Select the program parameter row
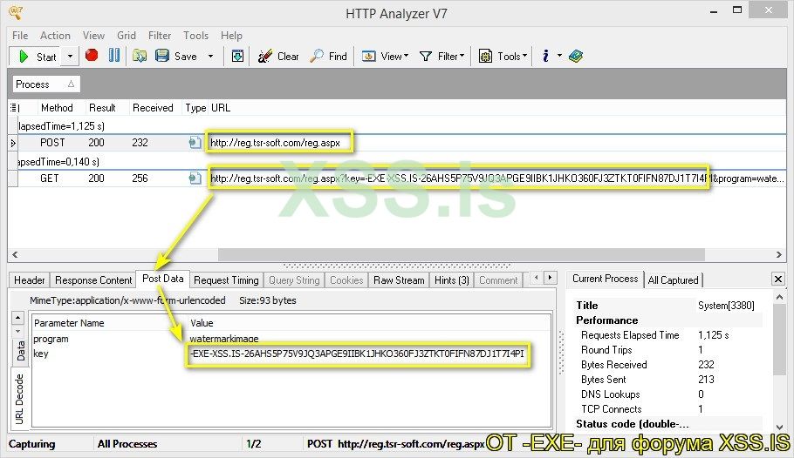This screenshot has height=458, width=794. (x=291, y=339)
